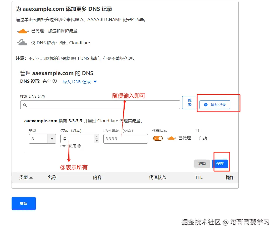Click the 自动 TTL value

[203, 139]
